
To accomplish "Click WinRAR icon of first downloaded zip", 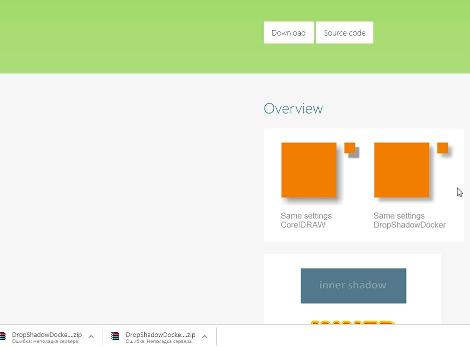I will [x=3, y=336].
